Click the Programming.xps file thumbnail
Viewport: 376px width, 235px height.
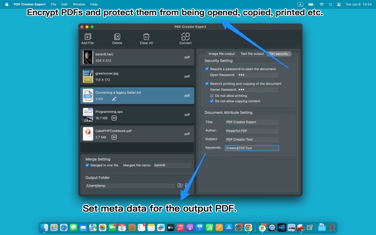[x=88, y=115]
